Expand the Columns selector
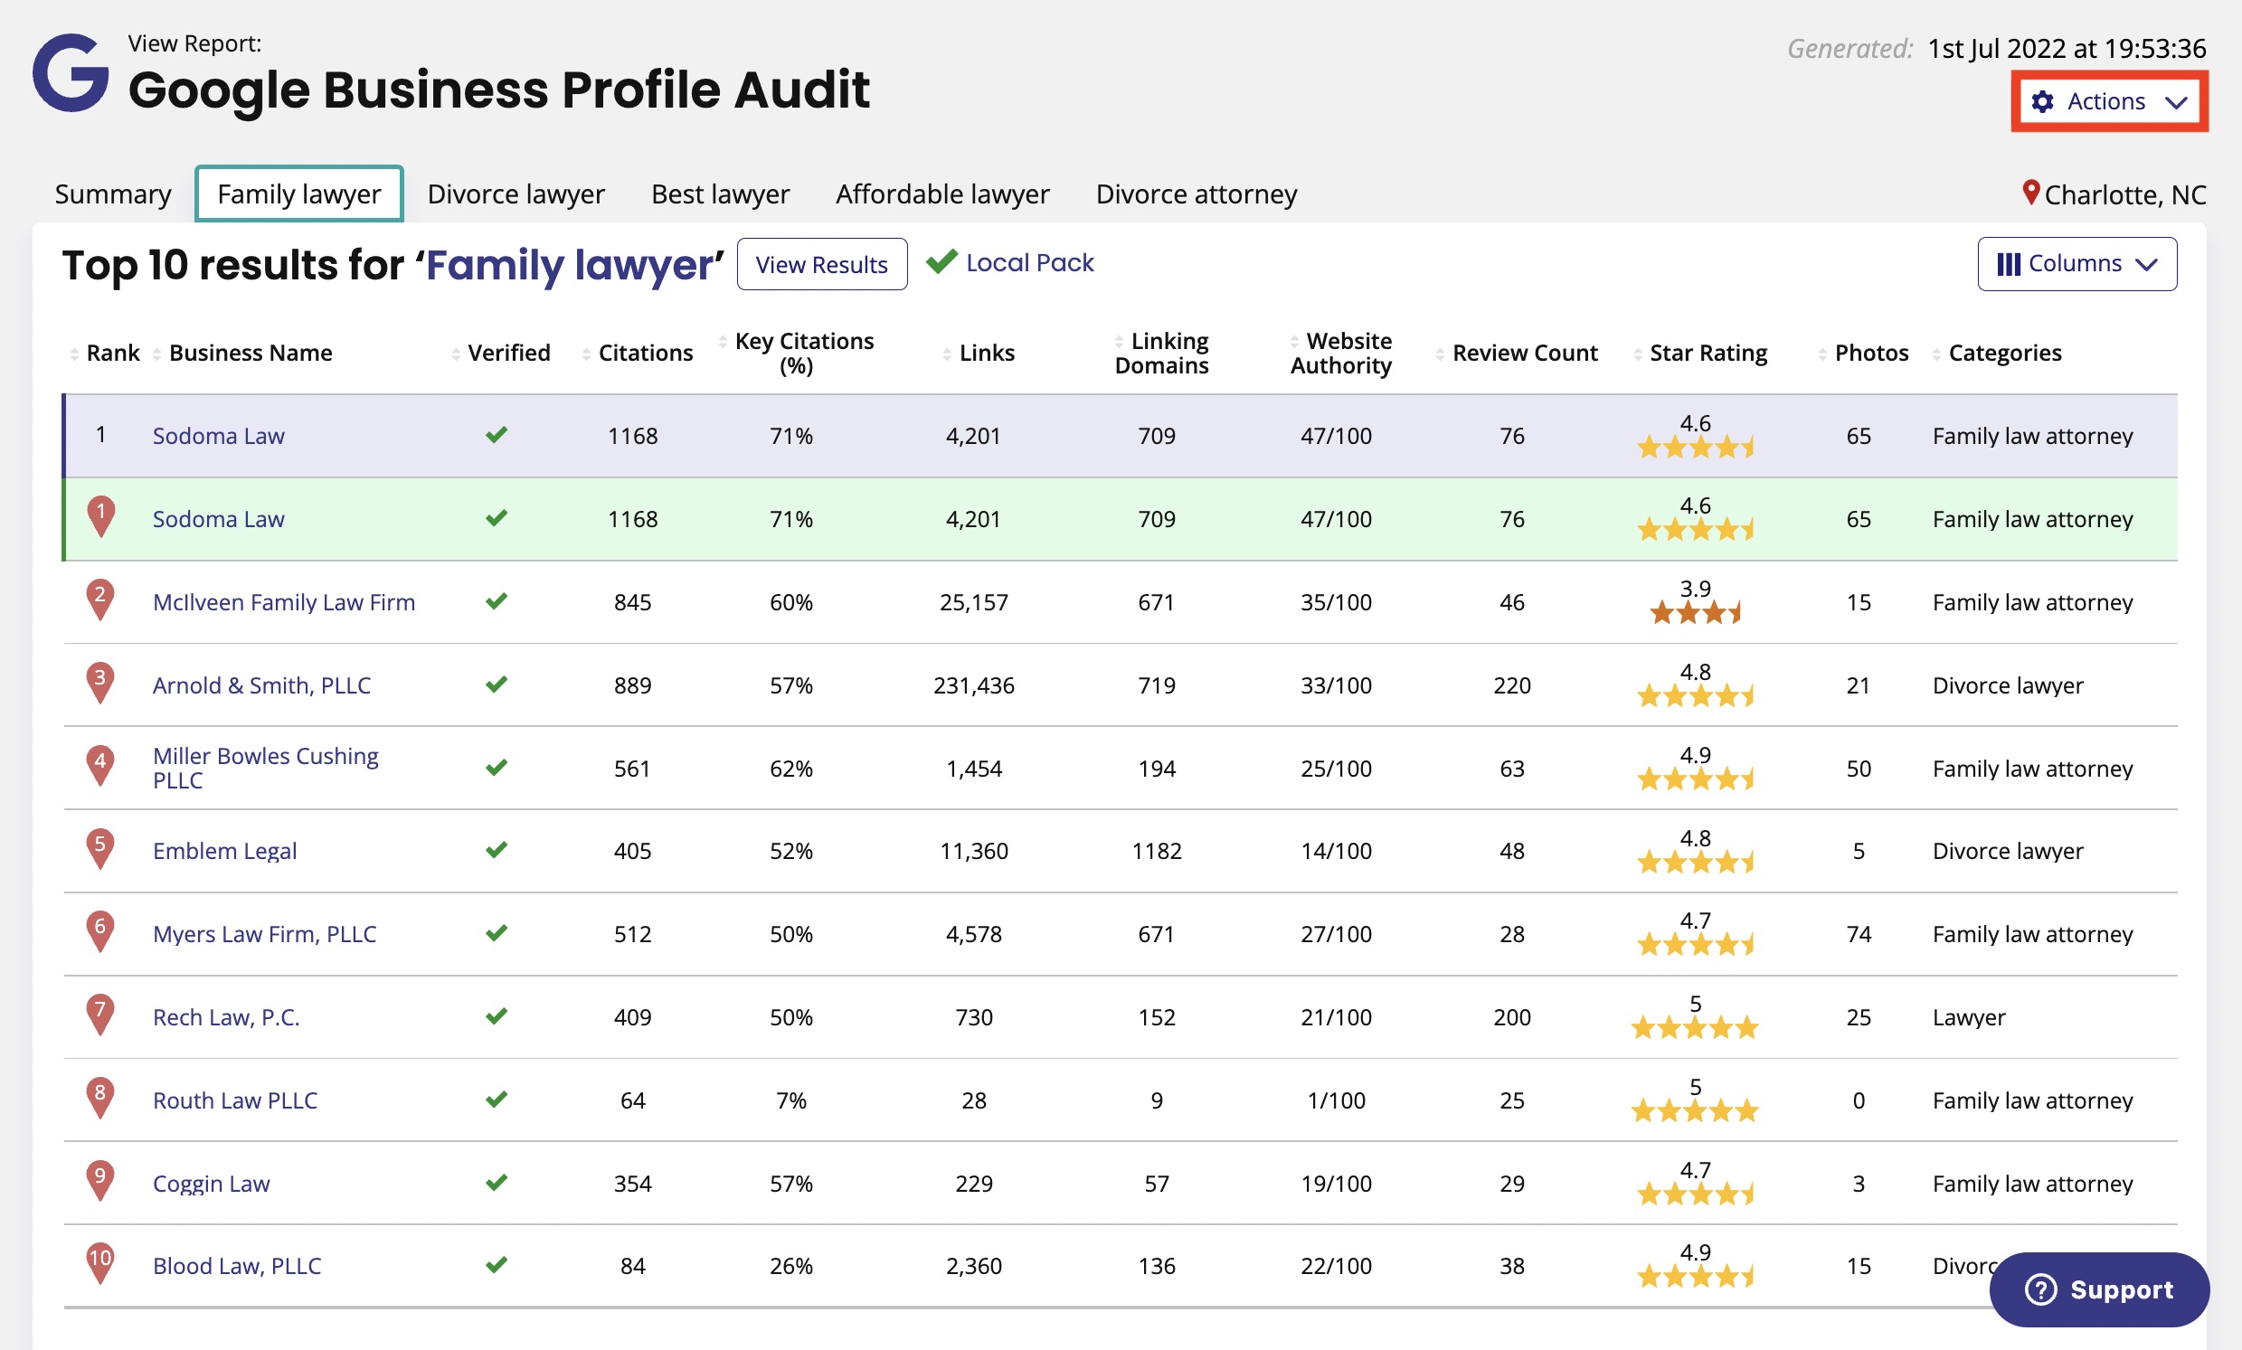The height and width of the screenshot is (1350, 2242). coord(2076,264)
